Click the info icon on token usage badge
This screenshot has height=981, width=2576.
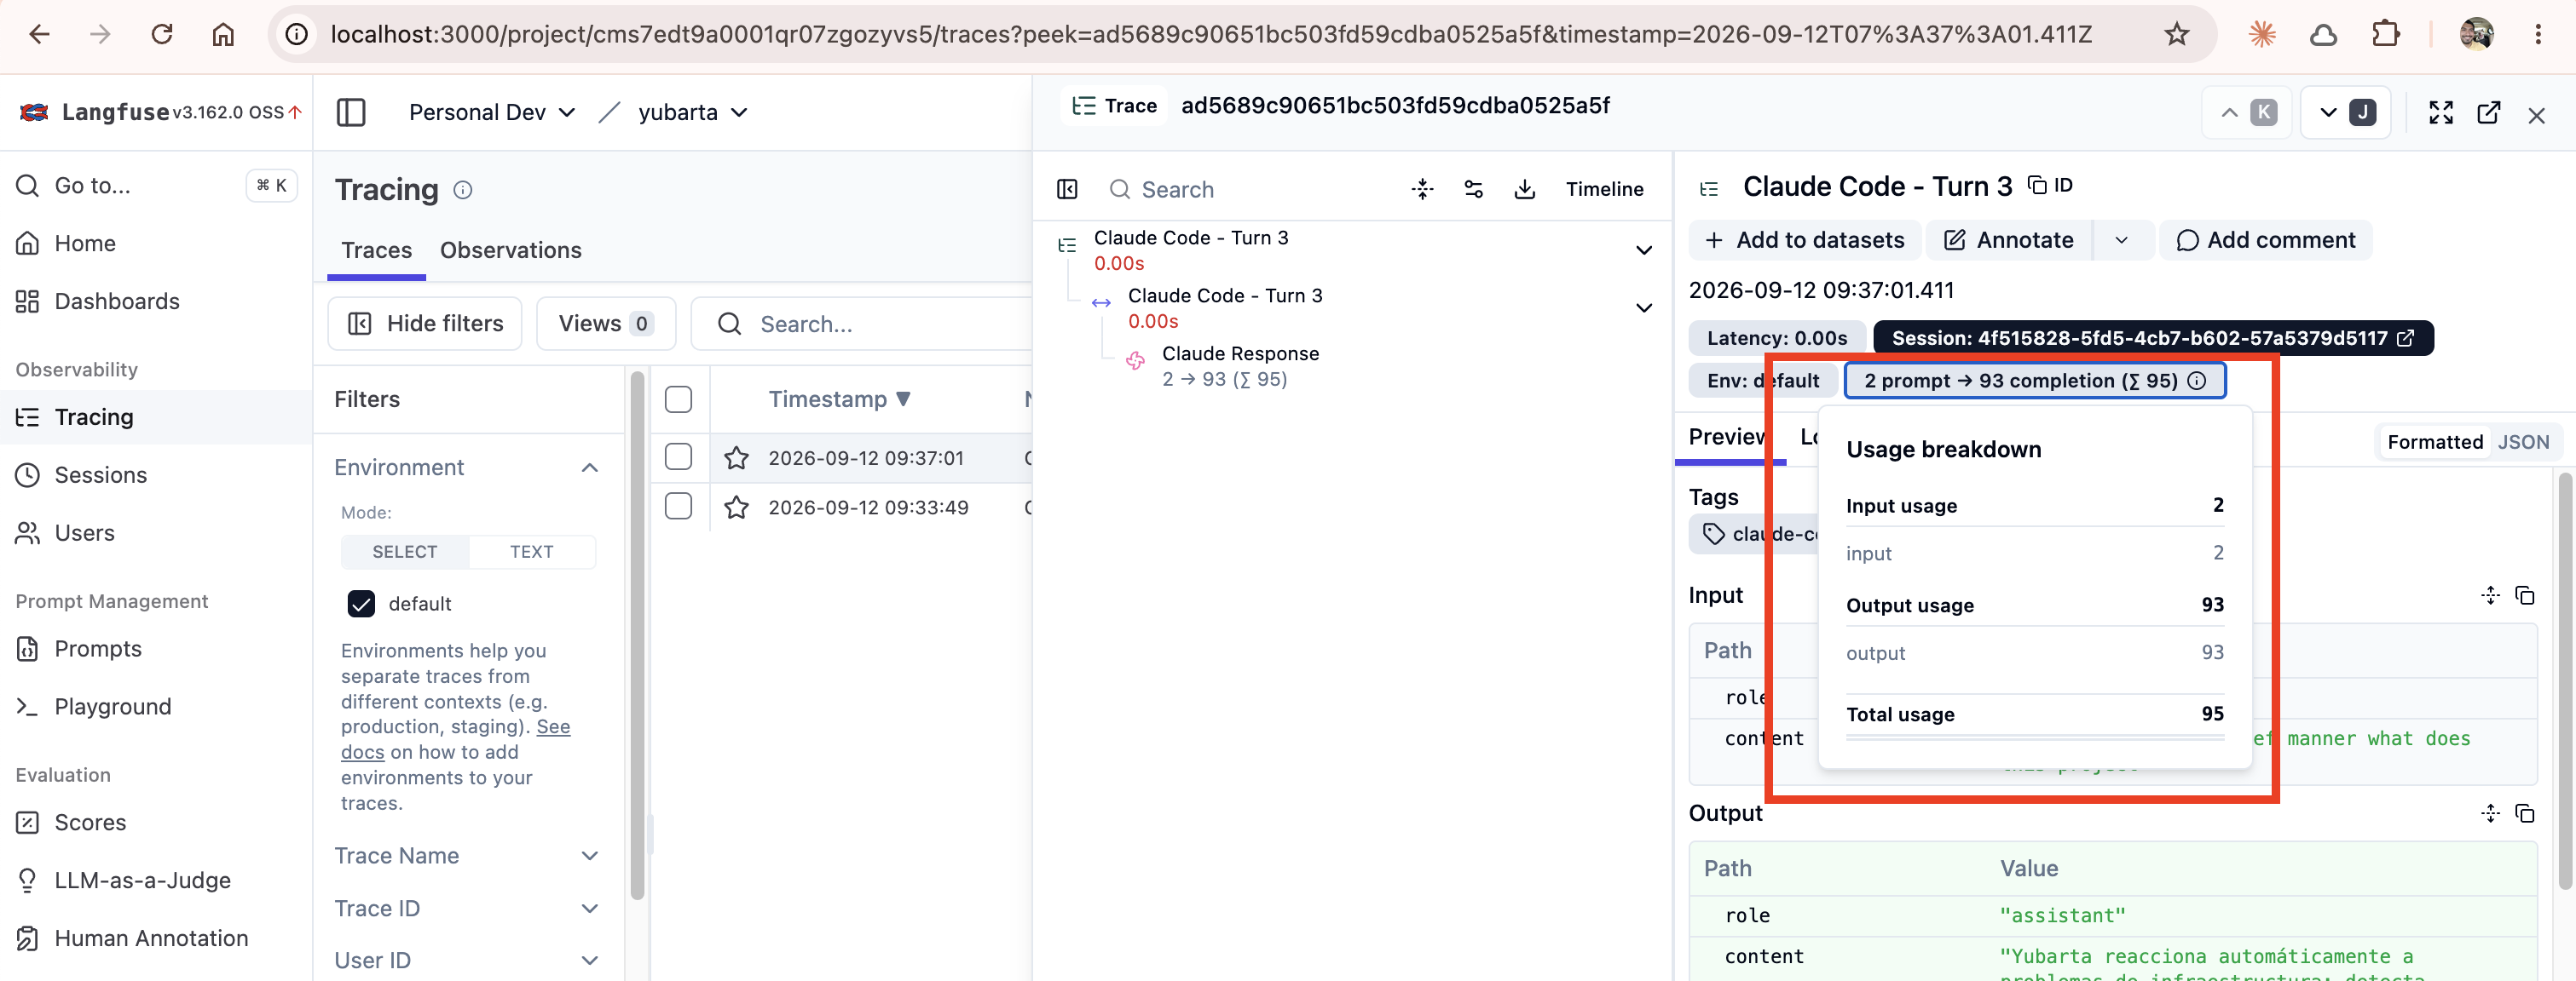[2197, 381]
